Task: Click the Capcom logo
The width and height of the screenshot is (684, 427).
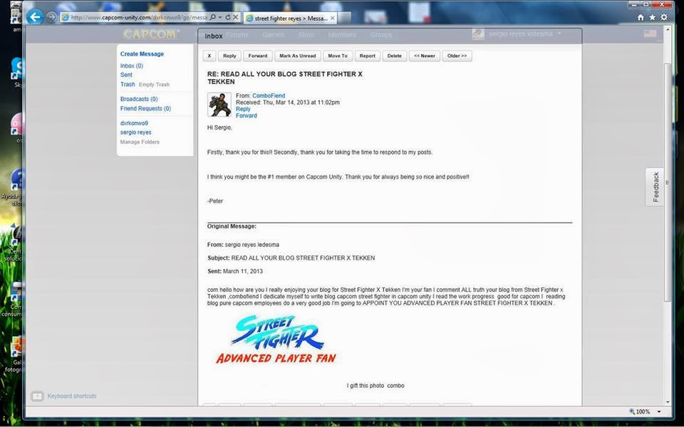Action: coord(150,34)
